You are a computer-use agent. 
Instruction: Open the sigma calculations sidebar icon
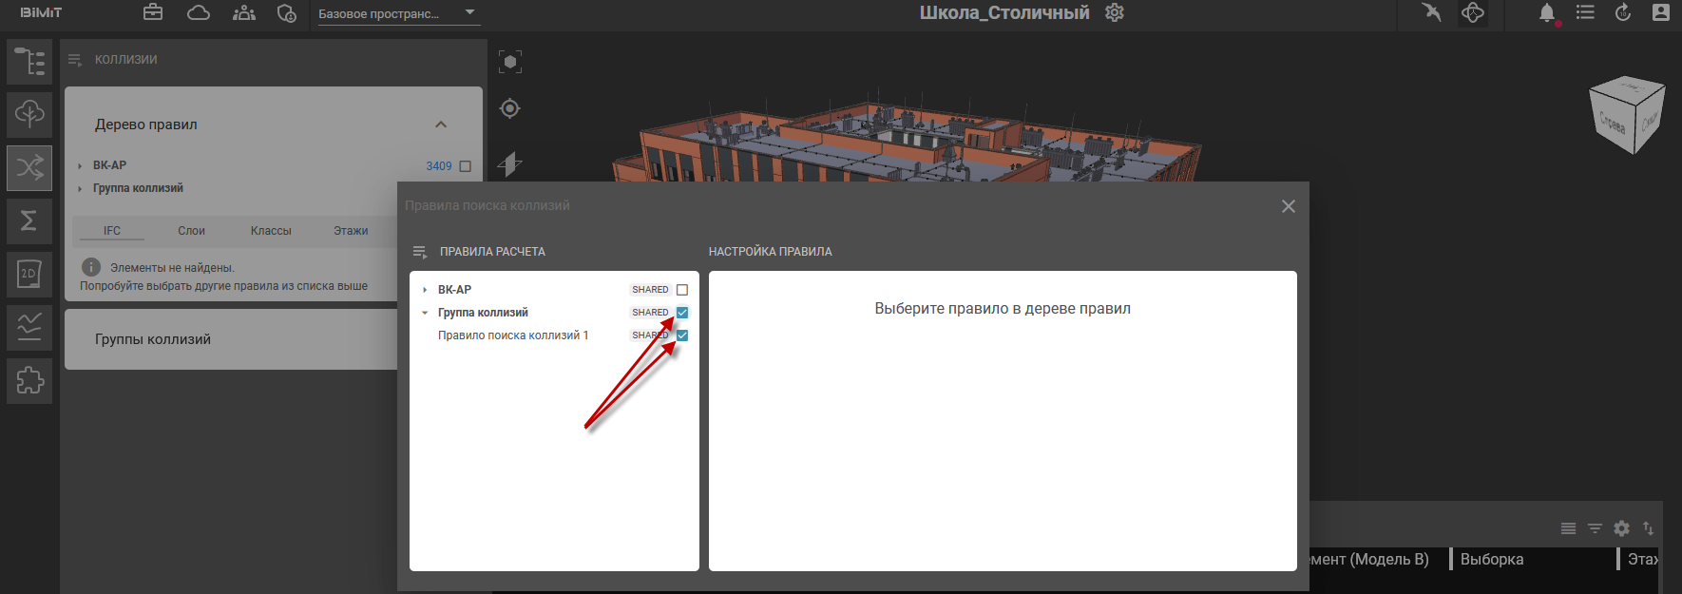29,220
